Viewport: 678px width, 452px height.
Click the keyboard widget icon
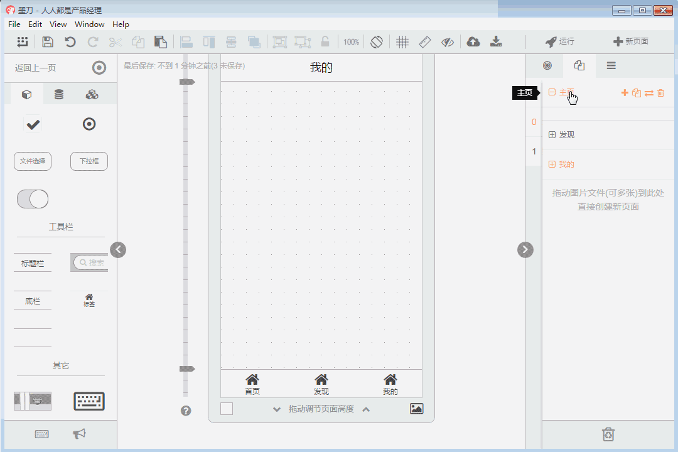coord(89,401)
